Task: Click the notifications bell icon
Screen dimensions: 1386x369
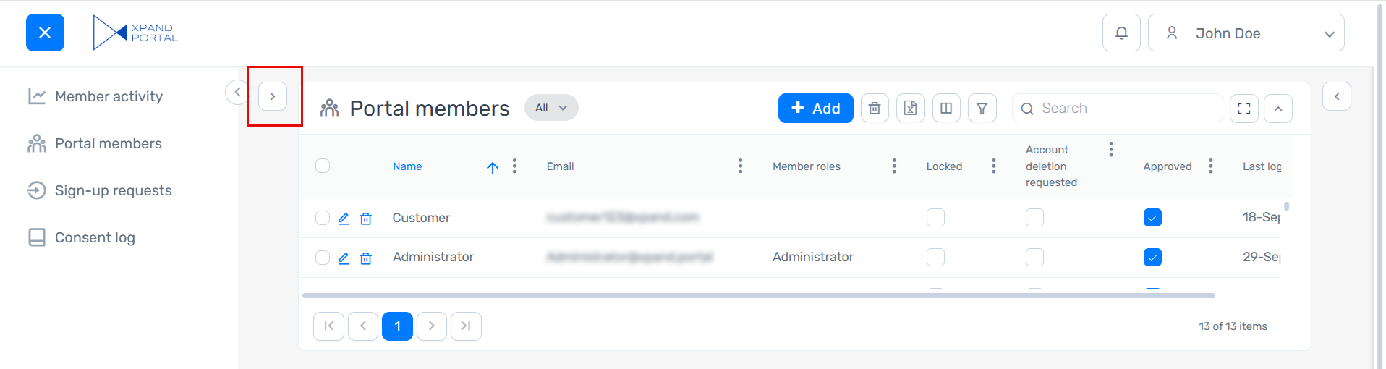Action: pos(1121,33)
